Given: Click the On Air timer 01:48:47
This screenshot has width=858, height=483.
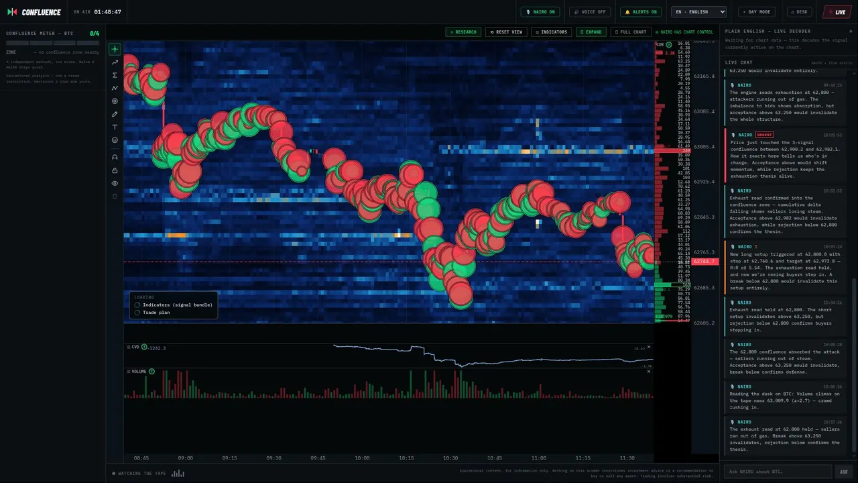Looking at the screenshot, I should (x=108, y=12).
